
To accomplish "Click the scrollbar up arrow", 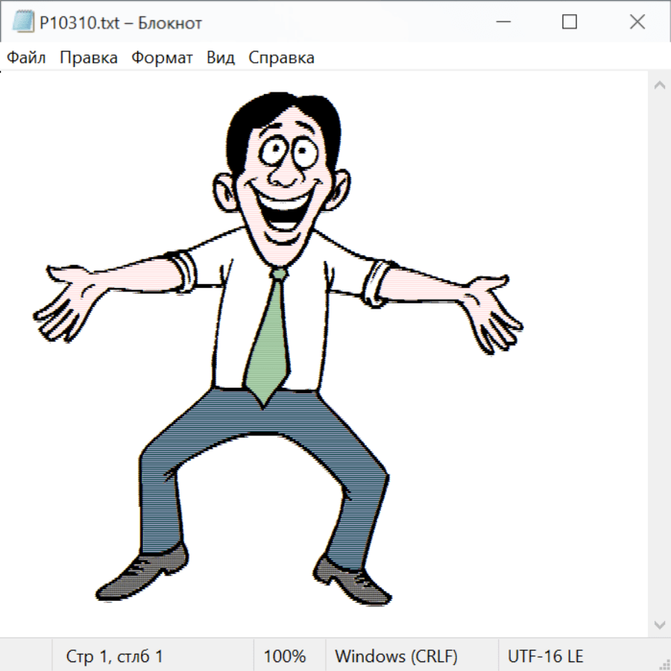I will point(659,86).
